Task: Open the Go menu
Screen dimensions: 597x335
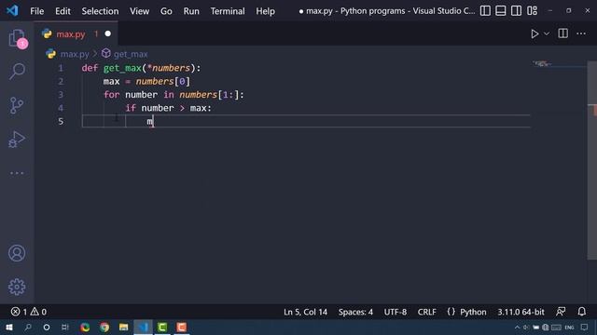Action: [166, 11]
